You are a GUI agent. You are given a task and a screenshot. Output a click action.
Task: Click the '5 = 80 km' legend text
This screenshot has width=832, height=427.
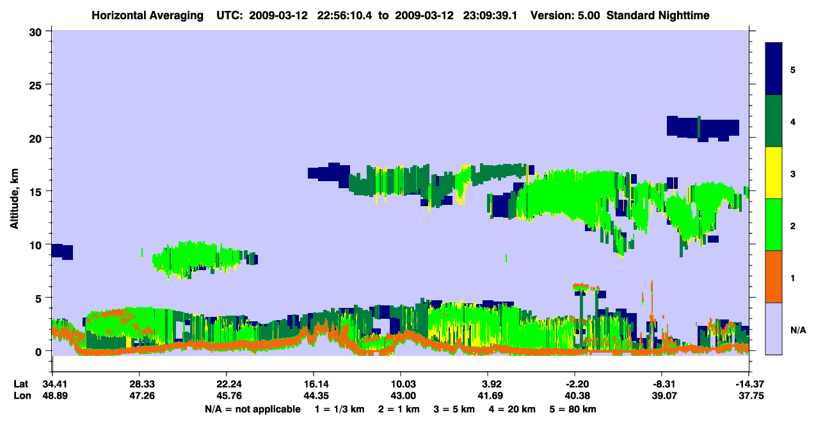click(574, 408)
